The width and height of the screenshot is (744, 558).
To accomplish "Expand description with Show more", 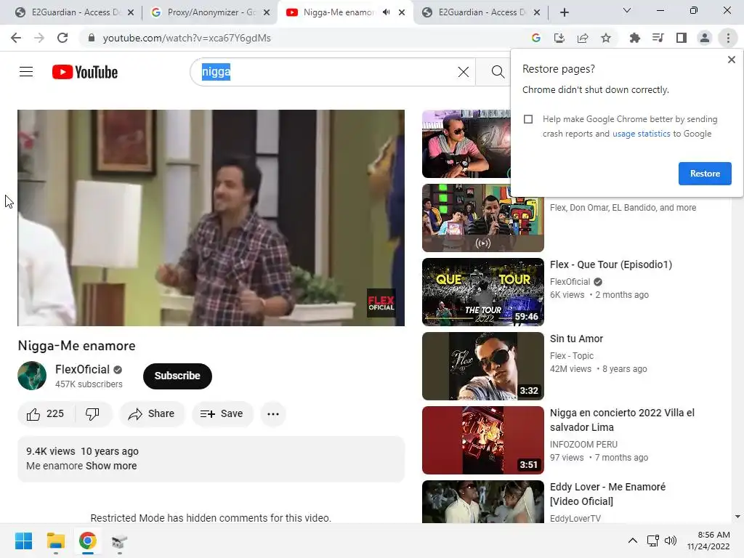I will click(111, 466).
